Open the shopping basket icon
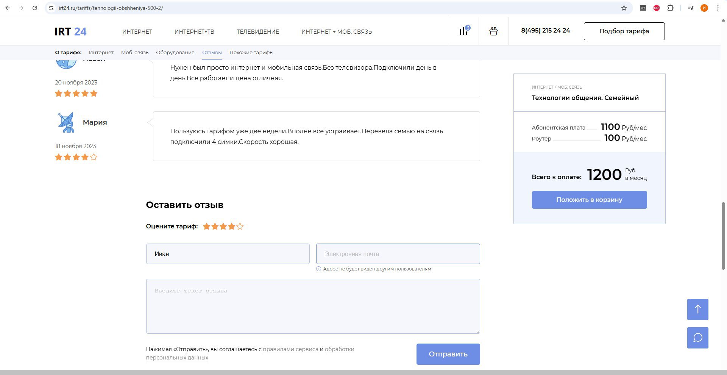 (493, 31)
